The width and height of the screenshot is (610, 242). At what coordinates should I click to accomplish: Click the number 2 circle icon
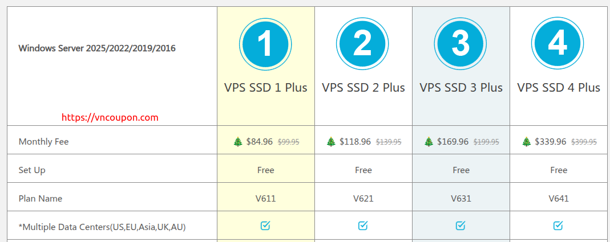[x=363, y=43]
